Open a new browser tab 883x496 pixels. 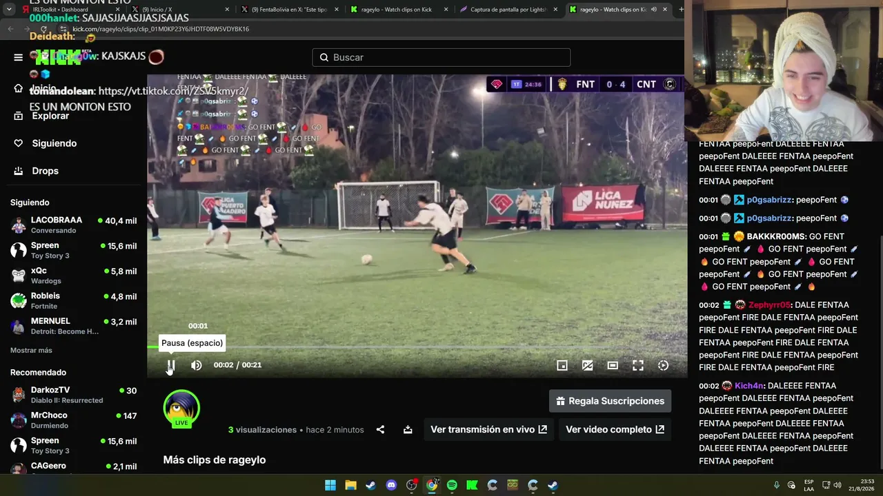681,10
